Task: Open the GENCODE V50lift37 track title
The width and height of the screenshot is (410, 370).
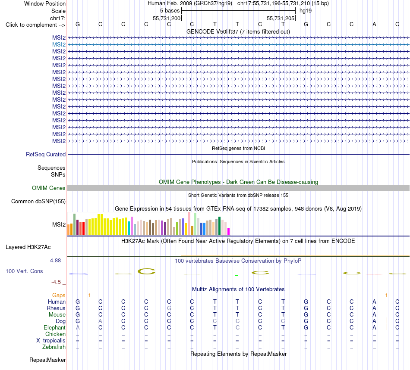Action: pos(238,31)
